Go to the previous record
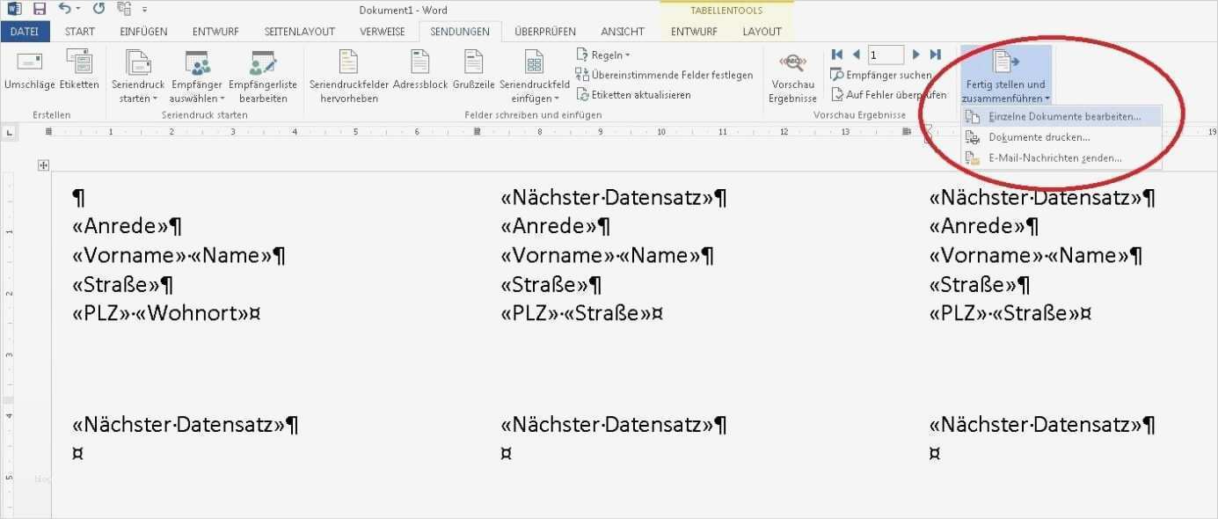This screenshot has width=1218, height=519. [856, 55]
